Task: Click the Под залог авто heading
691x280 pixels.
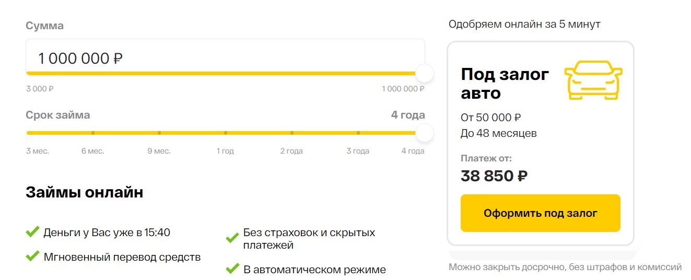Action: pos(505,84)
